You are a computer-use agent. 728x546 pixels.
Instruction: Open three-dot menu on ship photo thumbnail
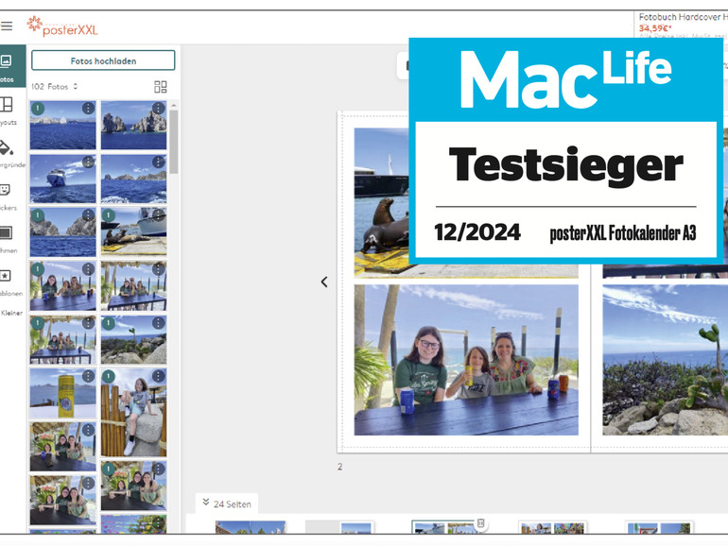[x=88, y=162]
